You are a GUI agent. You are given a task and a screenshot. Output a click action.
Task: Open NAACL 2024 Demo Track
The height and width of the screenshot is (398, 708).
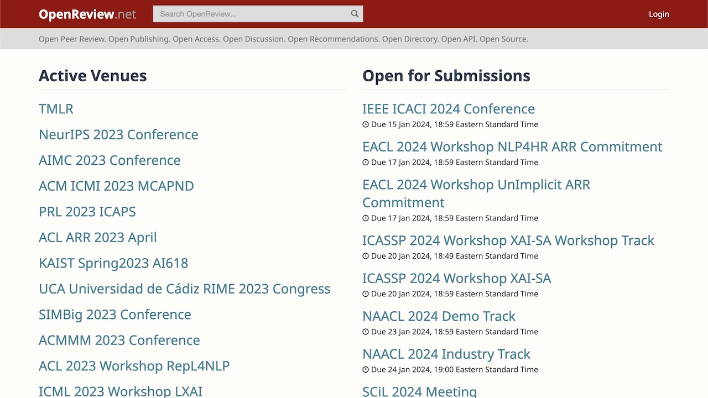[439, 316]
